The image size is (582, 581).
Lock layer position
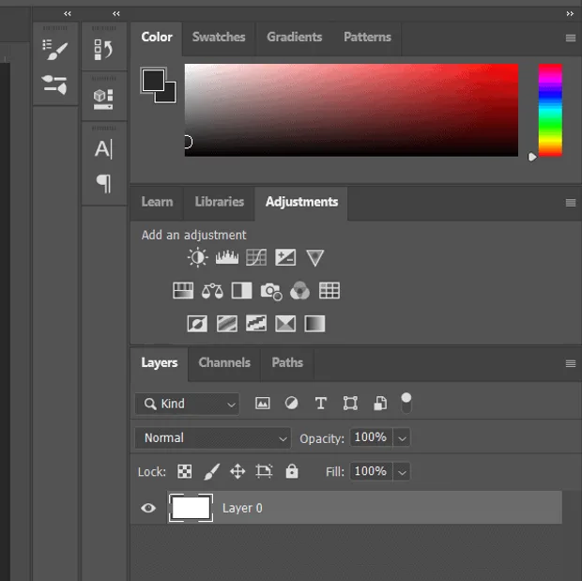(237, 471)
